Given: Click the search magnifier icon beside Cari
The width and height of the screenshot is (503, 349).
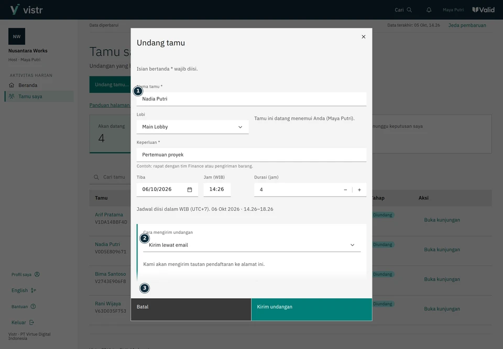Looking at the screenshot, I should coord(409,10).
